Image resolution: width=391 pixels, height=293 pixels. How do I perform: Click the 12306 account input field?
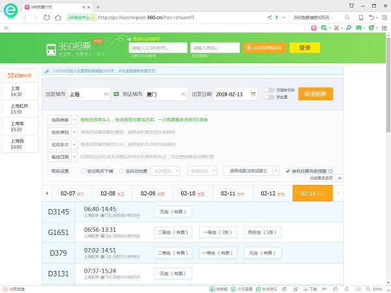(157, 48)
